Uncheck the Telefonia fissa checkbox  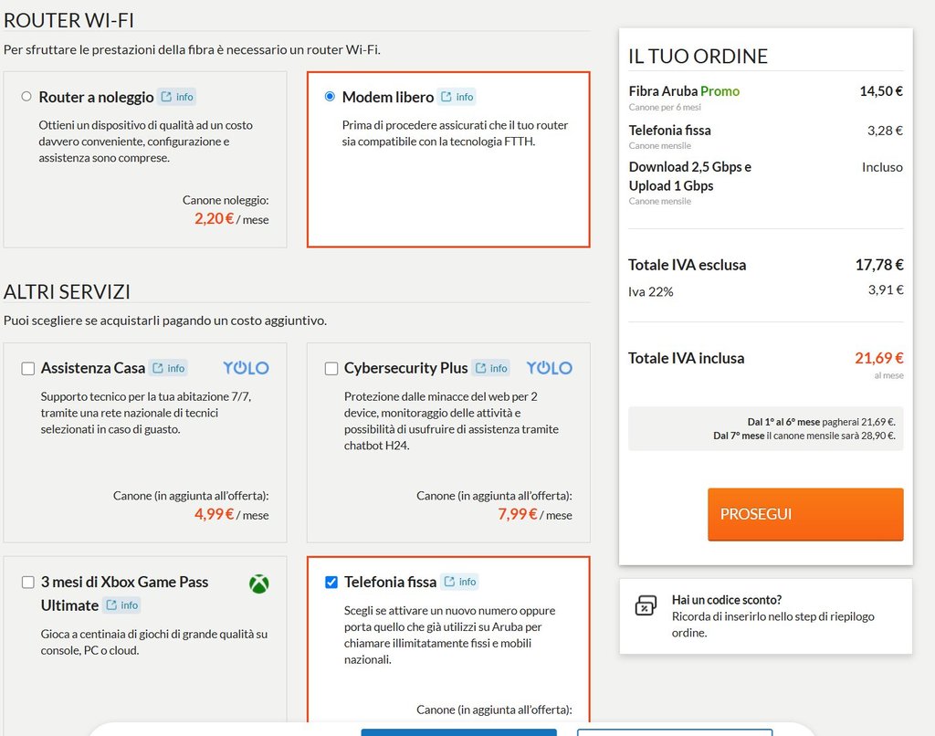click(x=331, y=583)
